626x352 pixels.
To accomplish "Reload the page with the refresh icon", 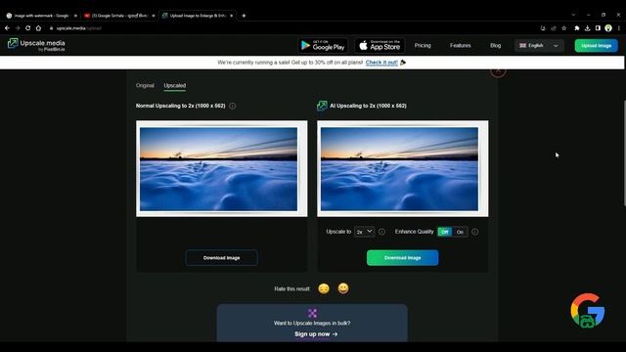I will tap(28, 28).
